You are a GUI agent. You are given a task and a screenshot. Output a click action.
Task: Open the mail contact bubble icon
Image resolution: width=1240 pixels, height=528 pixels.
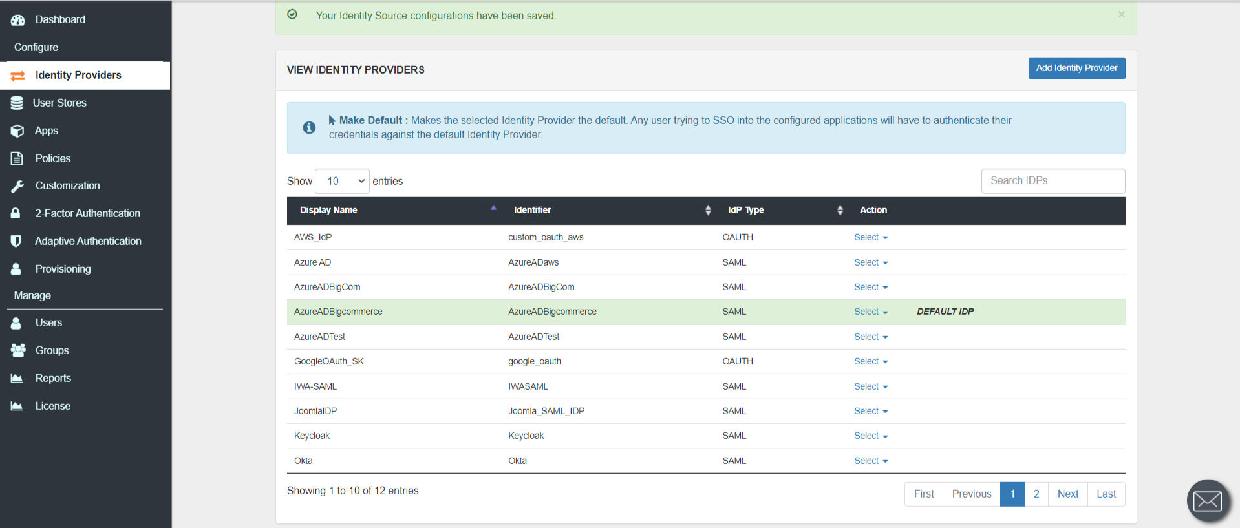(1207, 500)
